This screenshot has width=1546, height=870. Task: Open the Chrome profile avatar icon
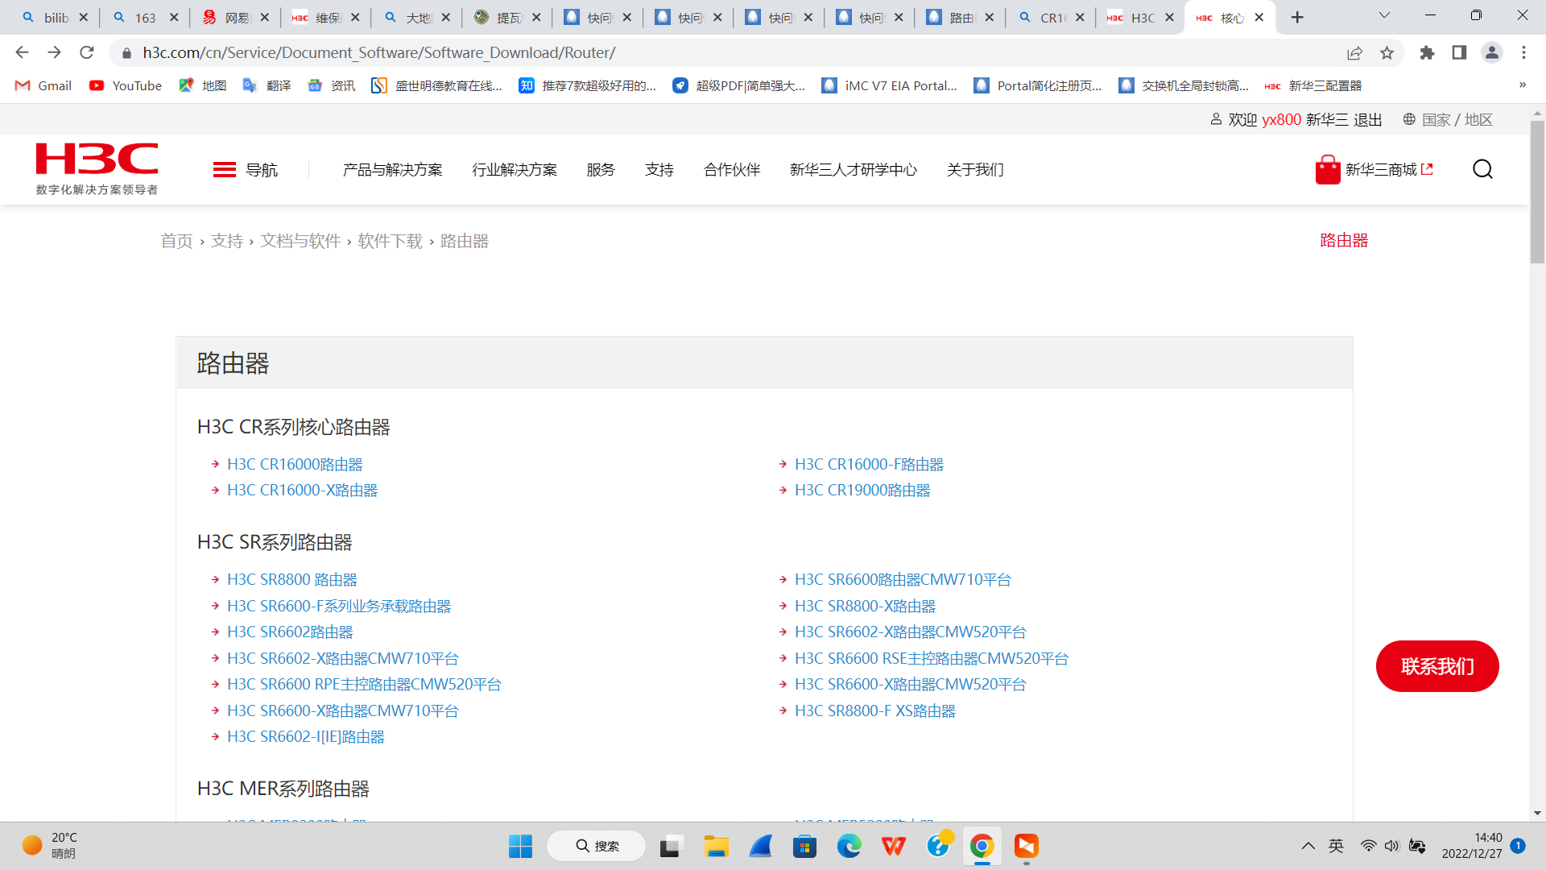point(1491,53)
